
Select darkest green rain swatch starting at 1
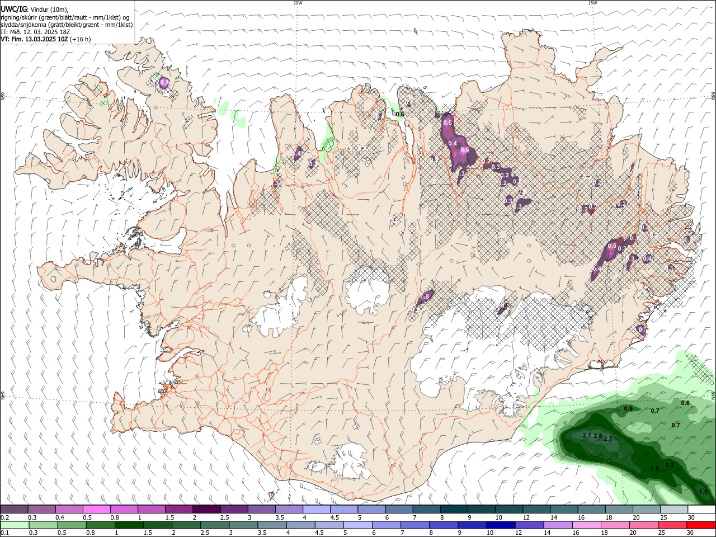[x=129, y=525]
